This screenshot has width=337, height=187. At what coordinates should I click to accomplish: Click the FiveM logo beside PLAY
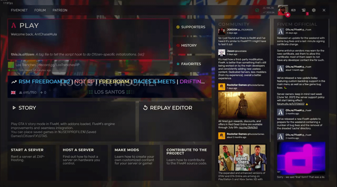[x=13, y=26]
